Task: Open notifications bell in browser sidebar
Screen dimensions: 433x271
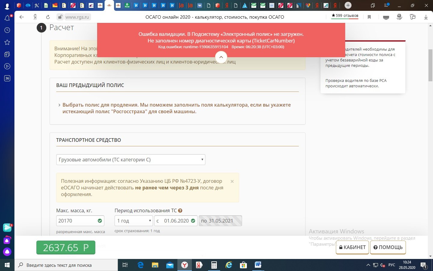Action: coord(7,18)
